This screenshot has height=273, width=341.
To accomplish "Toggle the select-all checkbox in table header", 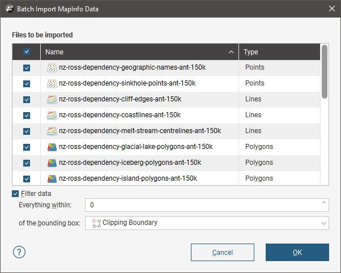I will [x=27, y=52].
